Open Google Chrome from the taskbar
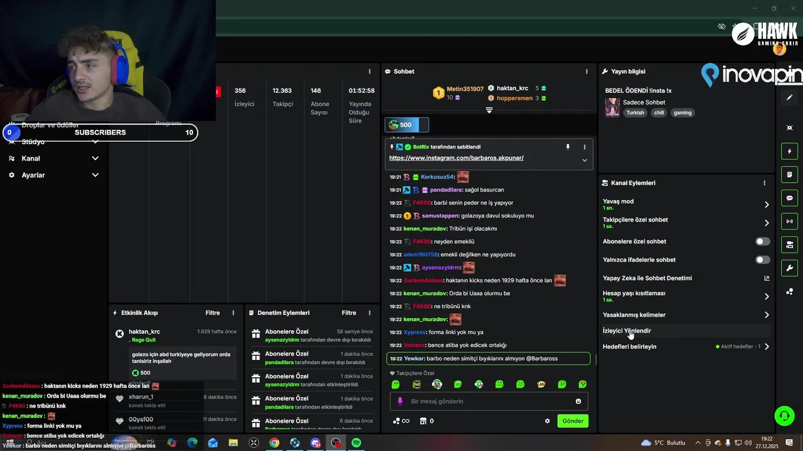Viewport: 803px width, 451px height. coord(274,443)
